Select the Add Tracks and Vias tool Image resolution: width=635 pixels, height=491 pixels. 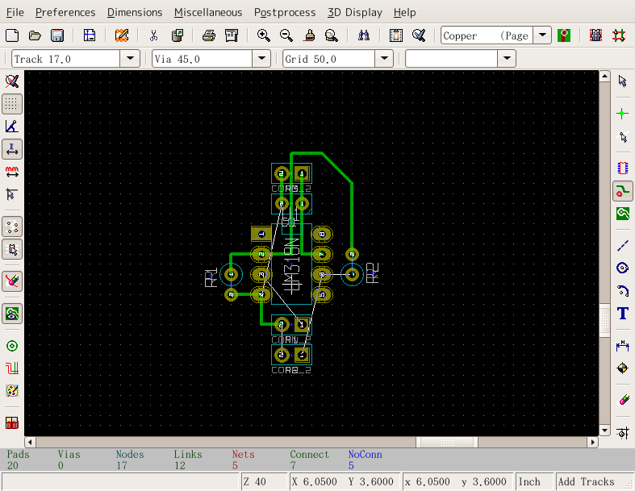click(x=622, y=191)
